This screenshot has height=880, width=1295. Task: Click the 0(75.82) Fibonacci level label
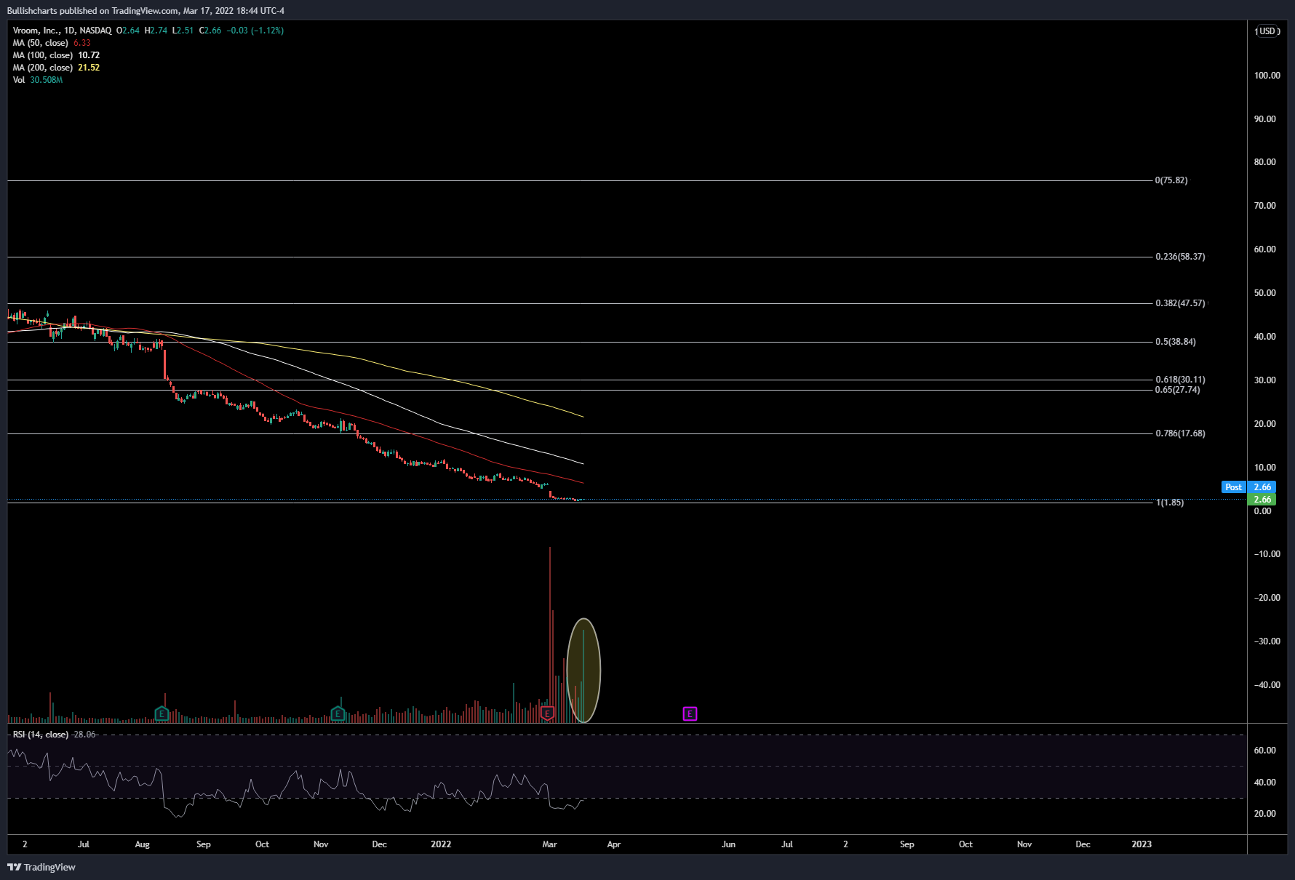tap(1171, 180)
